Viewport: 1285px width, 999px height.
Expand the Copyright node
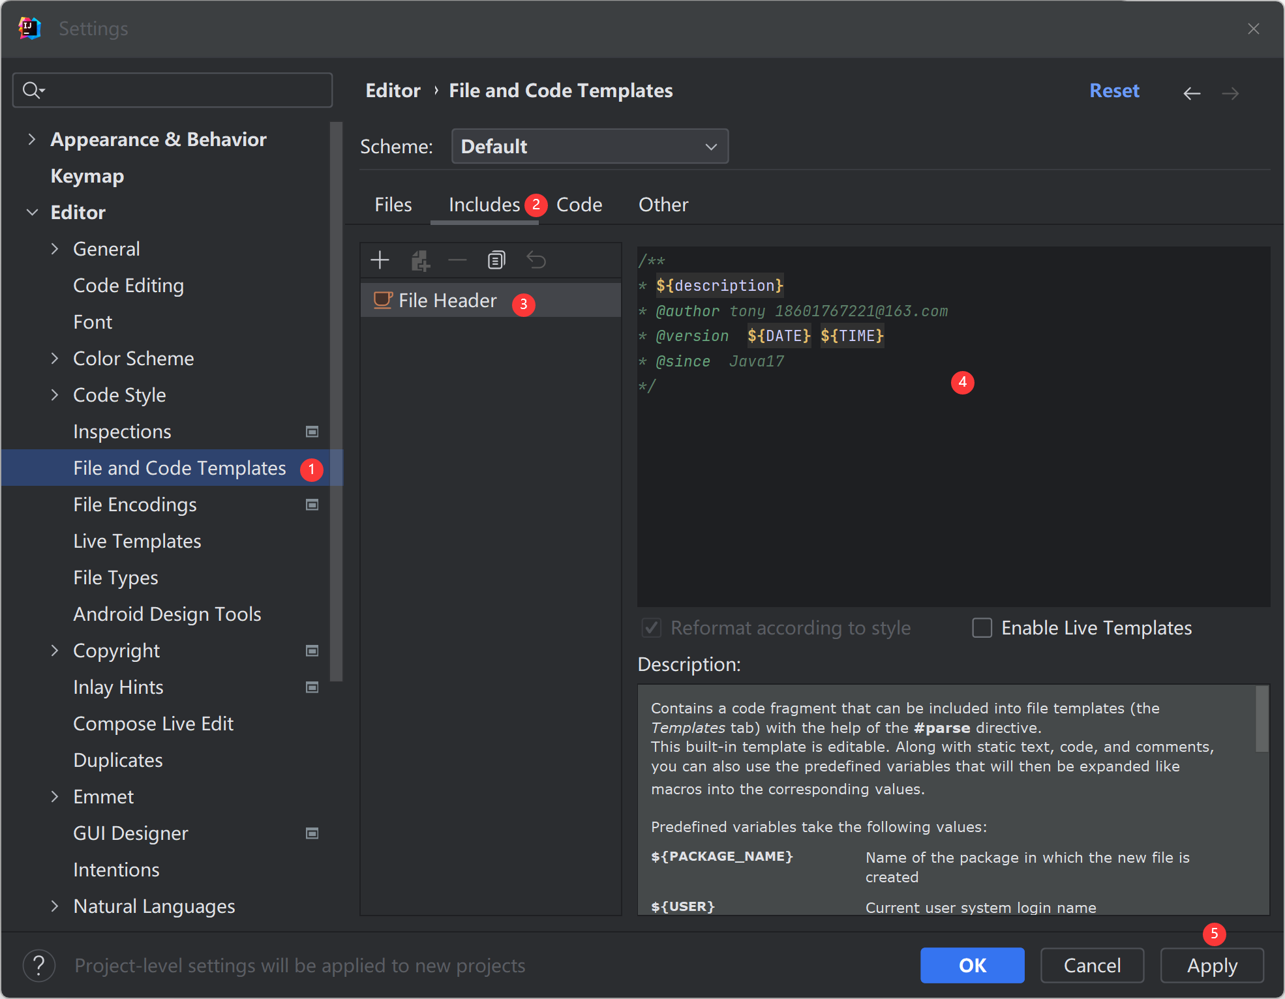(55, 651)
